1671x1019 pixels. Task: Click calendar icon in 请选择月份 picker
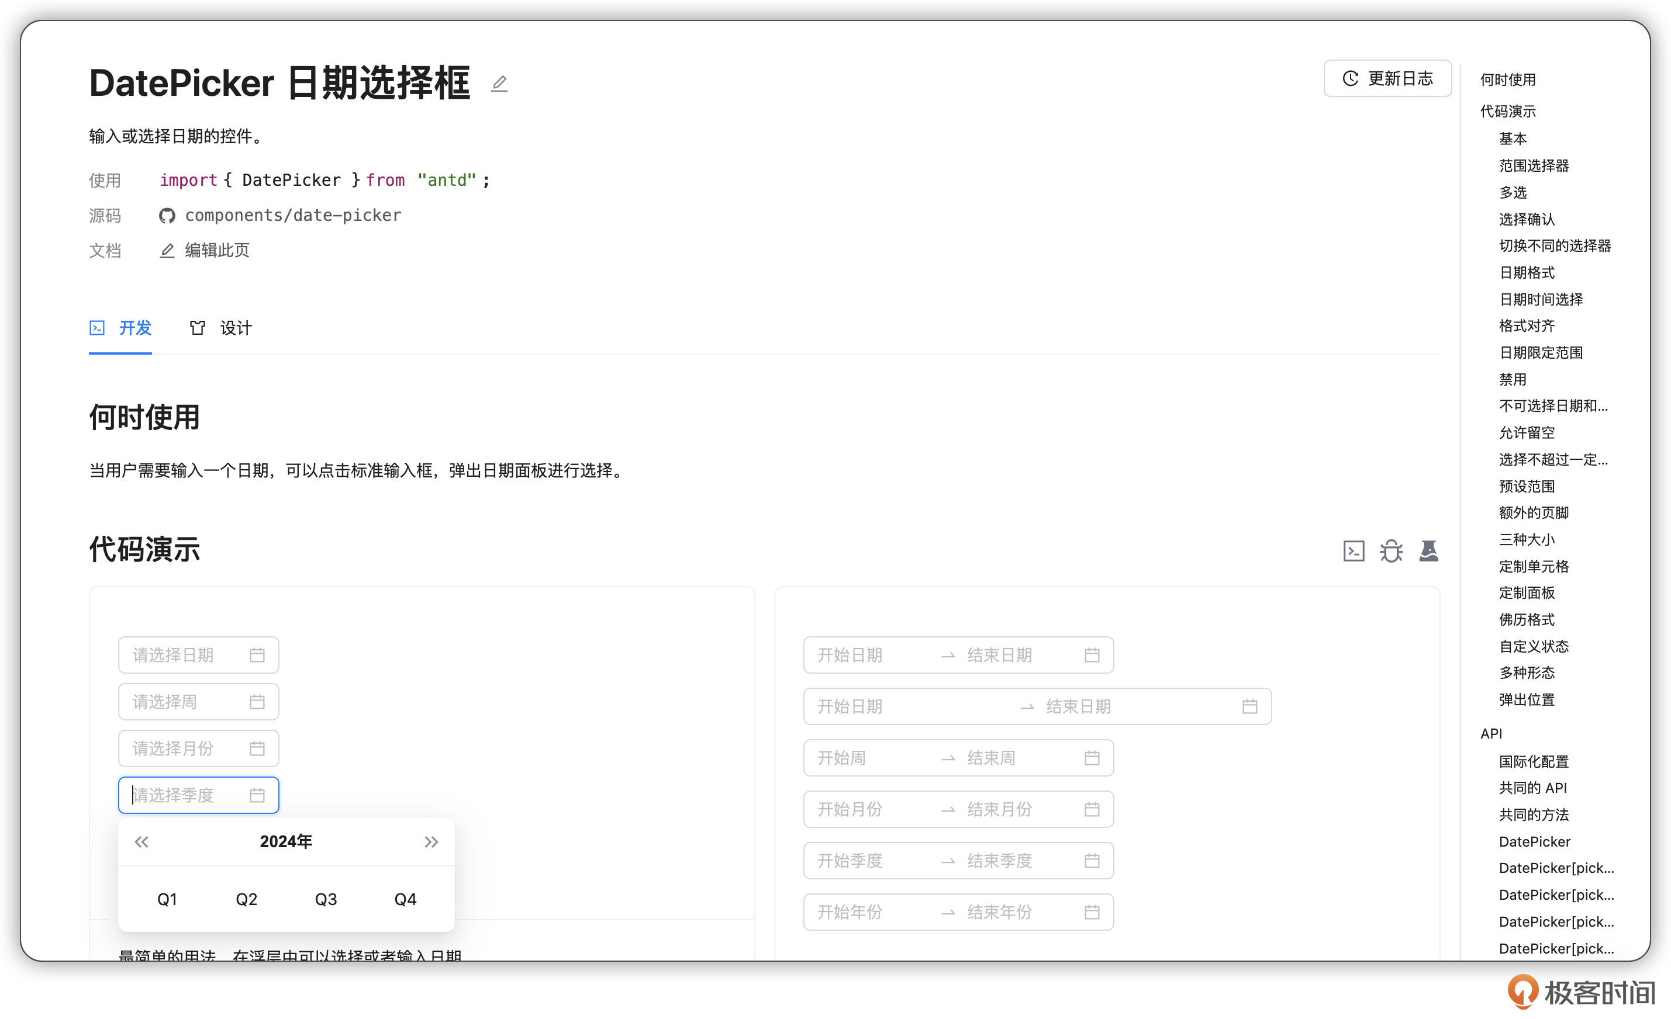tap(257, 748)
